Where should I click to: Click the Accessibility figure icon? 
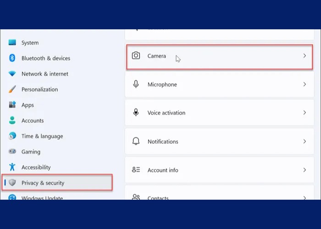pos(12,167)
